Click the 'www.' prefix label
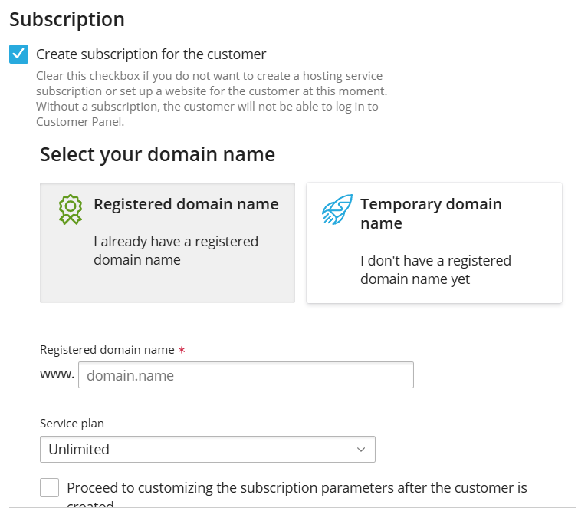 point(57,374)
